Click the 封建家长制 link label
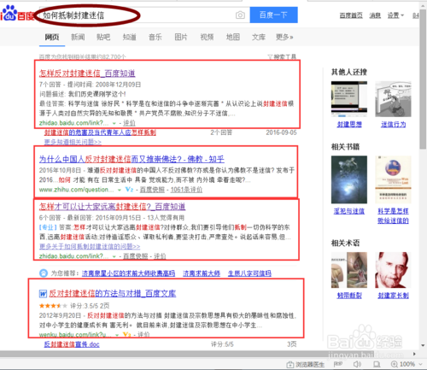The height and width of the screenshot is (370, 427). [x=393, y=296]
